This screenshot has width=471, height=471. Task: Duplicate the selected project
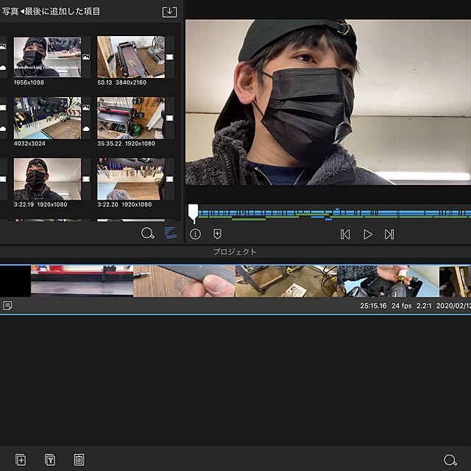click(x=50, y=460)
